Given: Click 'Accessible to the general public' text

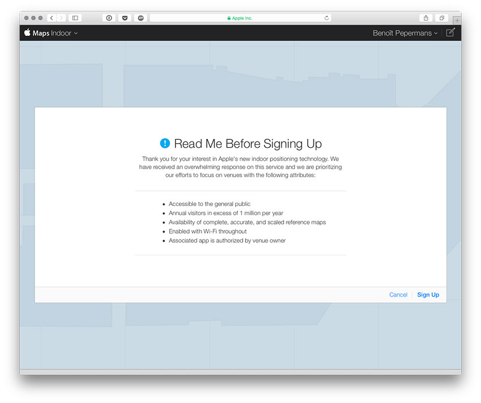Looking at the screenshot, I should coord(209,204).
